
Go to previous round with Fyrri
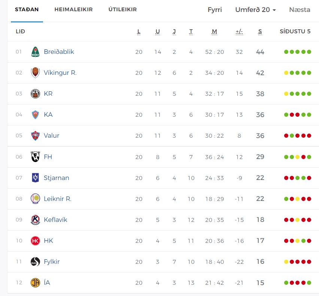(x=215, y=10)
